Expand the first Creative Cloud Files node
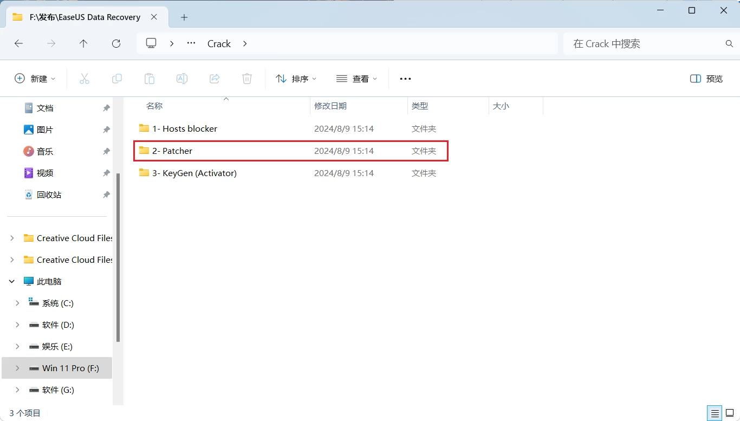The image size is (740, 421). tap(12, 238)
